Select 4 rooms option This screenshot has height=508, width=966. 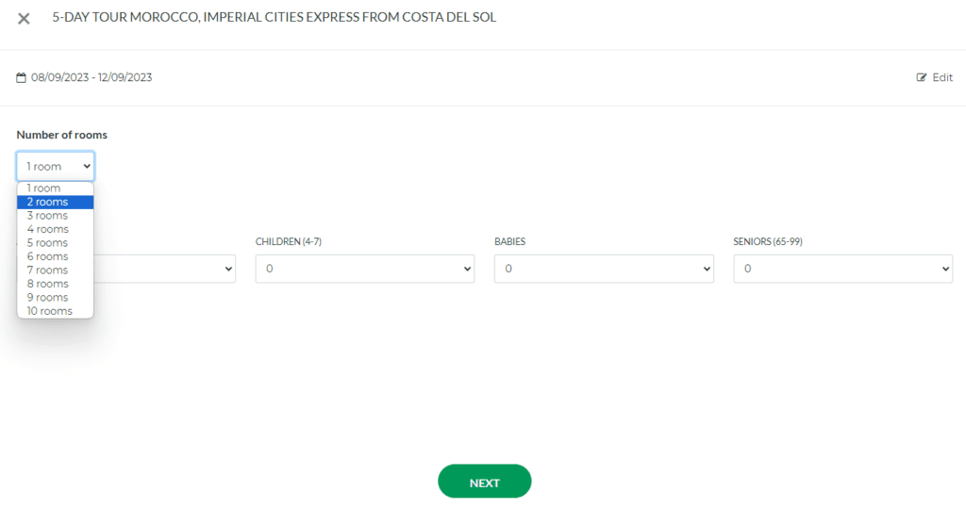coord(48,229)
